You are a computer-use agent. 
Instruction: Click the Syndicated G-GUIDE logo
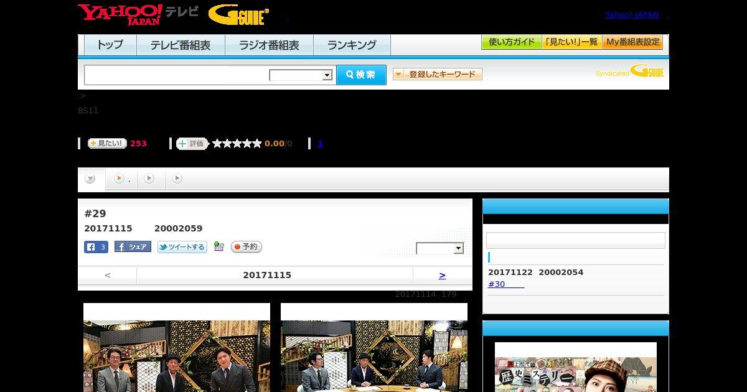[x=630, y=72]
